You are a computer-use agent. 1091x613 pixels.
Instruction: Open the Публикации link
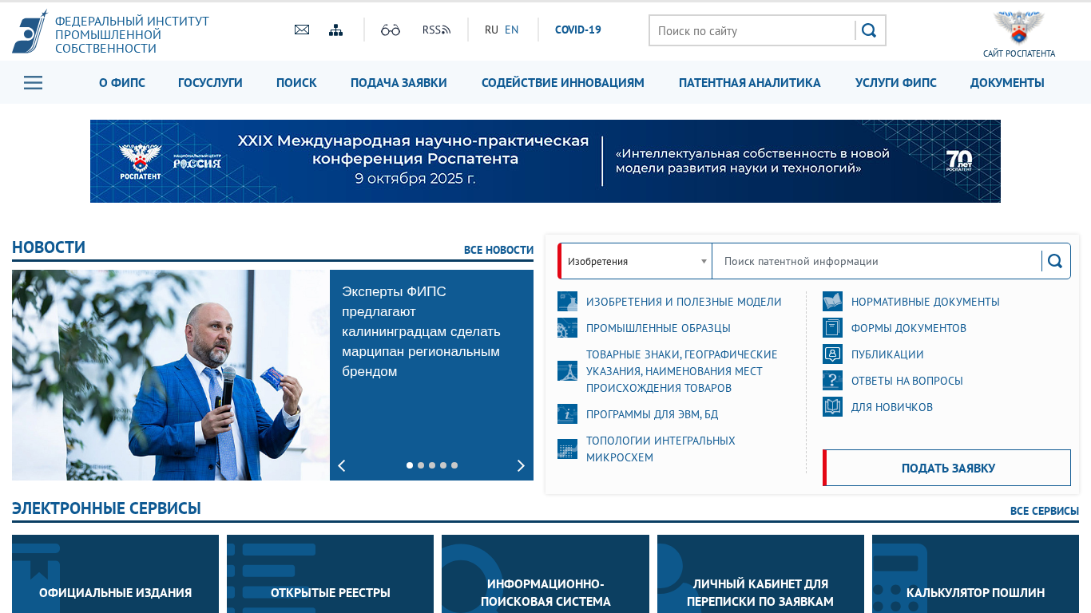[x=887, y=354]
